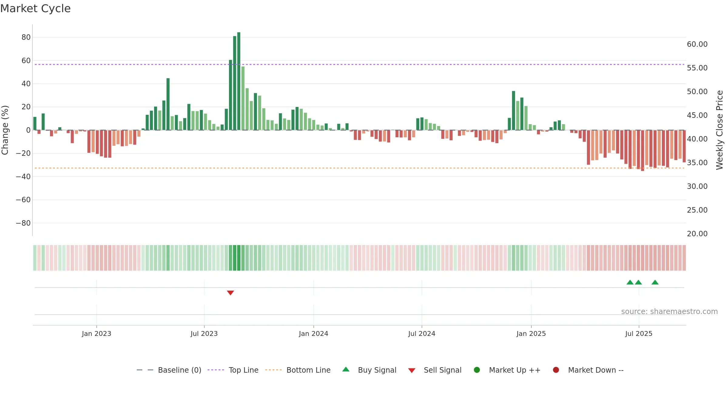The height and width of the screenshot is (410, 728).
Task: Click the Jan 2023 x-axis label
Action: 96,333
